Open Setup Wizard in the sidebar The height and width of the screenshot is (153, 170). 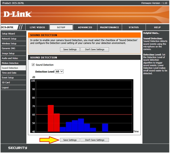(x=8, y=34)
